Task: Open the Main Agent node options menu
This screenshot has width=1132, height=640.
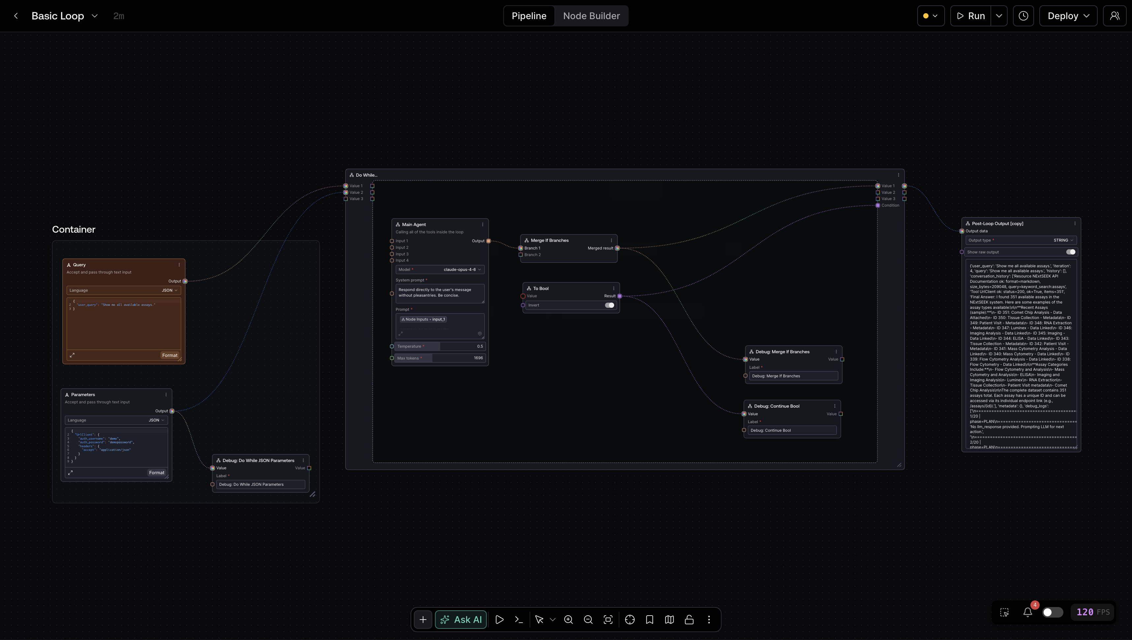Action: (483, 225)
